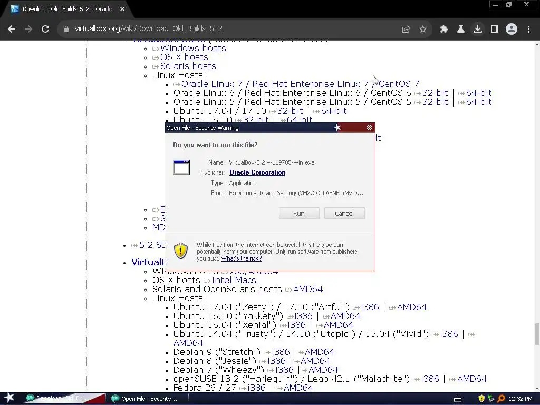The height and width of the screenshot is (405, 540).
Task: Open the Intel Macs link
Action: coord(234,281)
